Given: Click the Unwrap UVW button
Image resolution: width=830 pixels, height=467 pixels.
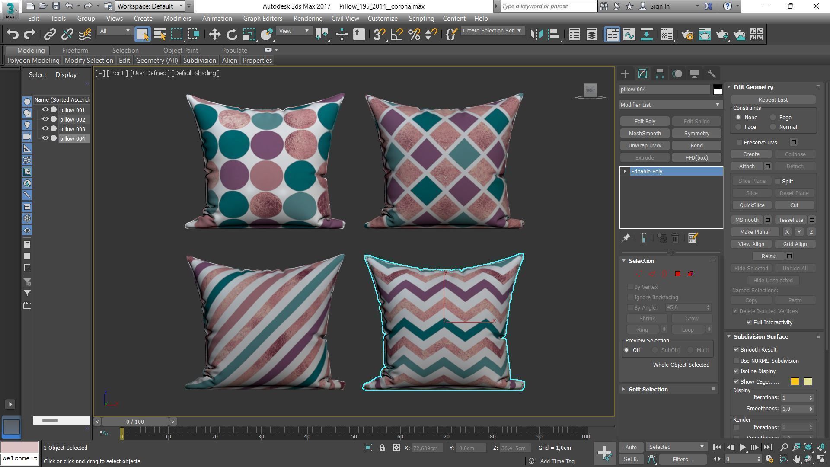Looking at the screenshot, I should 645,146.
